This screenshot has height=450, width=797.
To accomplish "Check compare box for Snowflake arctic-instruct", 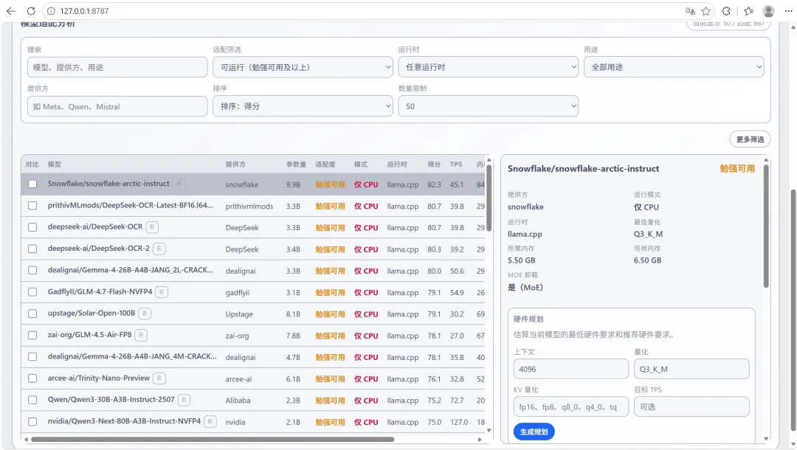I will click(32, 184).
